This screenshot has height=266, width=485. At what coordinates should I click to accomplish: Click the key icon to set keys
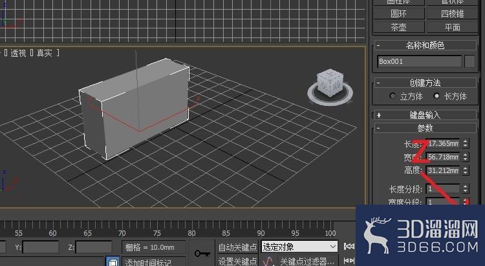pyautogui.click(x=202, y=254)
